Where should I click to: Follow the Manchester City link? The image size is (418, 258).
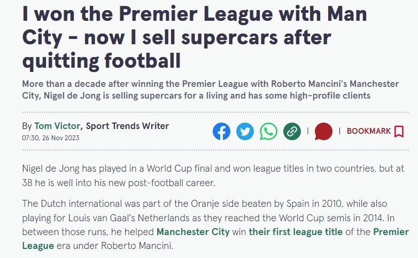(x=193, y=232)
